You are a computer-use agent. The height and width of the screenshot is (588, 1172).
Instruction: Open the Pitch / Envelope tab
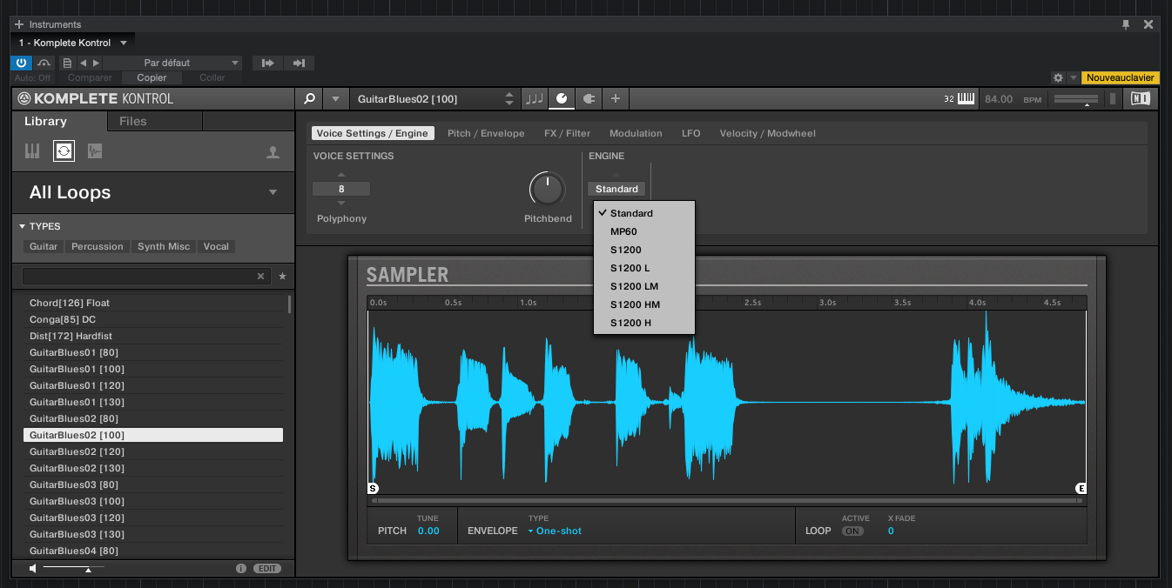[486, 133]
